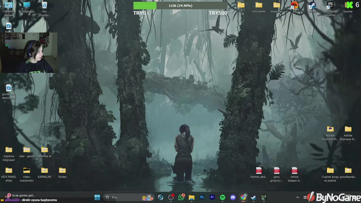
Task: Open the sims packs folder
Action: click(x=259, y=8)
